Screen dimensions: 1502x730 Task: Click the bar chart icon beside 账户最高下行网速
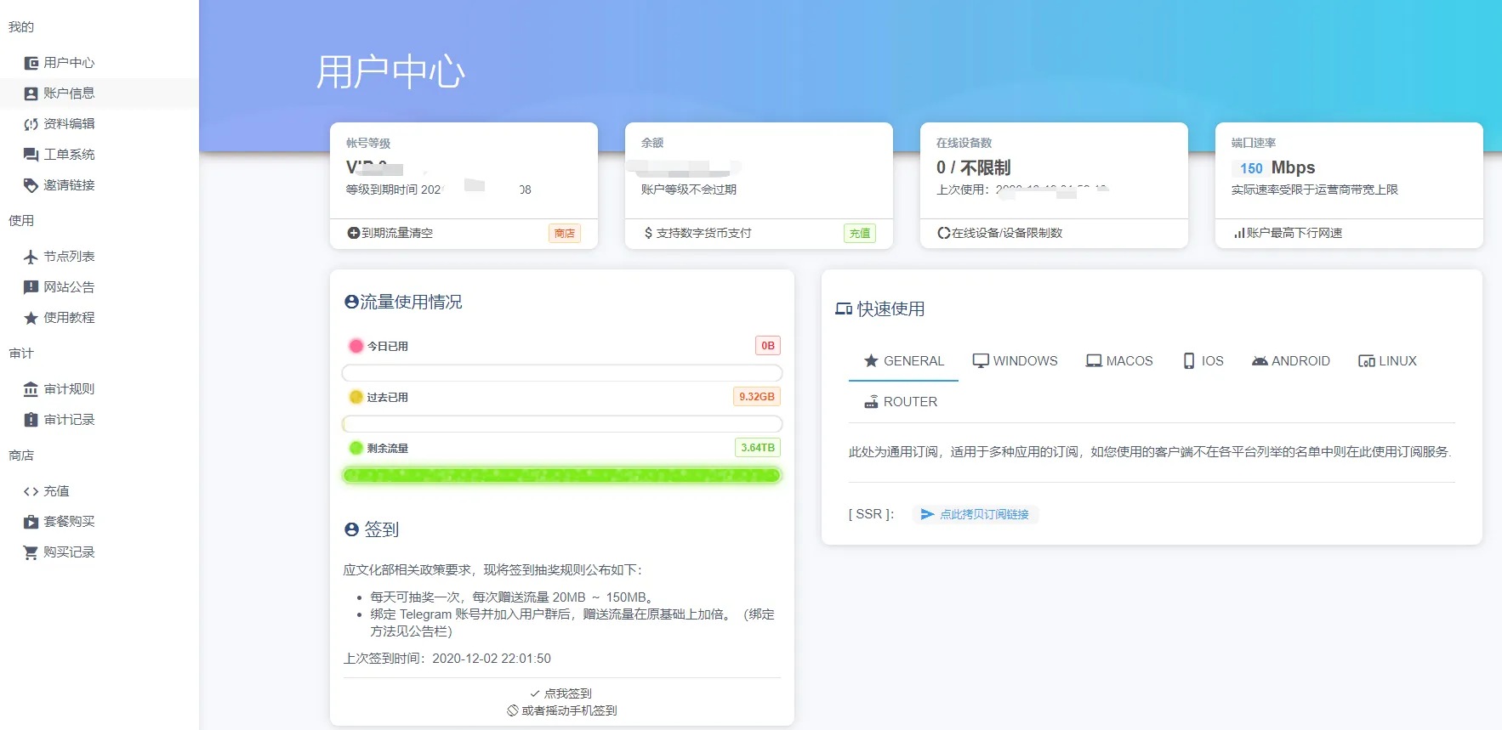coord(1239,233)
